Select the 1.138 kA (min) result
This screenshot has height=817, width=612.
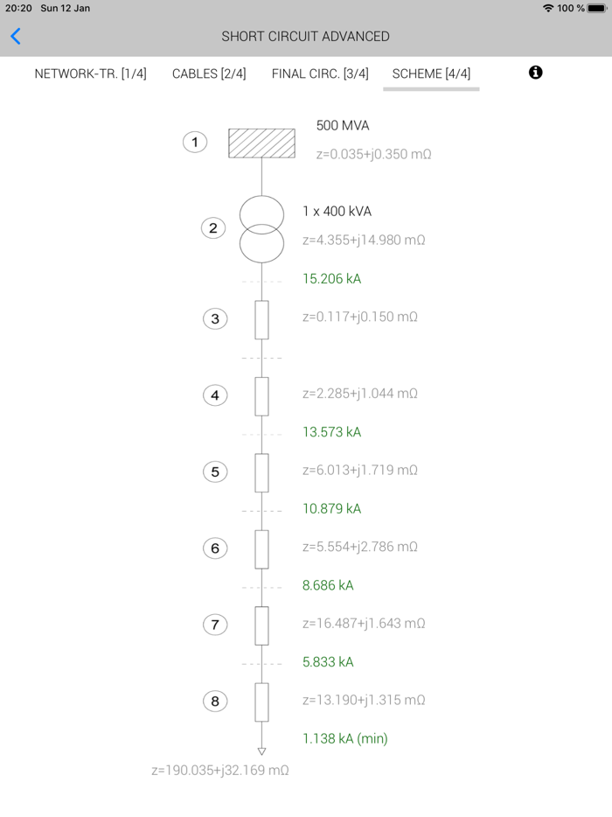pyautogui.click(x=344, y=738)
